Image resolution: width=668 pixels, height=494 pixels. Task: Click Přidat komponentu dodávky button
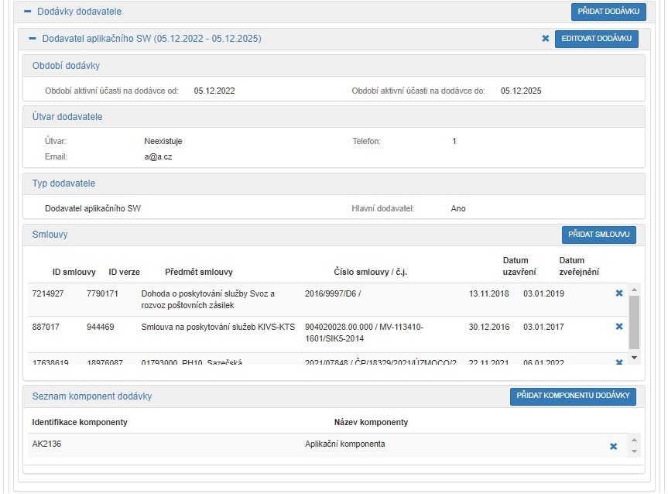573,396
